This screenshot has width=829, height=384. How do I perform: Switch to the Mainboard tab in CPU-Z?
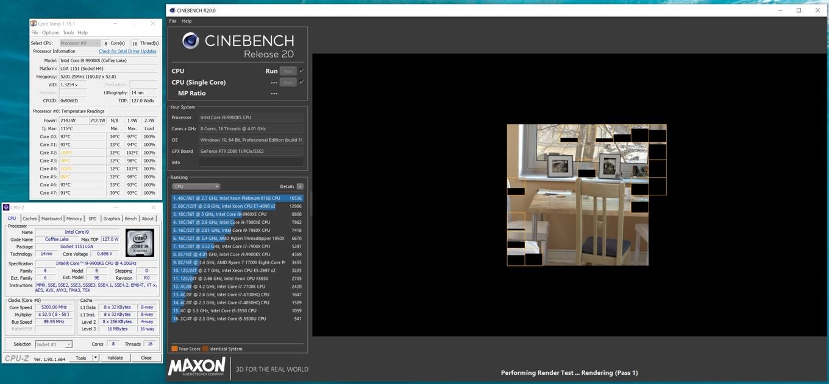[x=51, y=218]
